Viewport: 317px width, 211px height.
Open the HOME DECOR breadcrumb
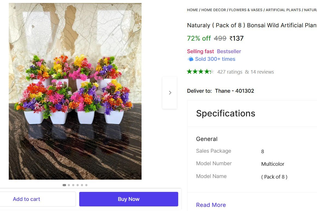click(x=214, y=10)
